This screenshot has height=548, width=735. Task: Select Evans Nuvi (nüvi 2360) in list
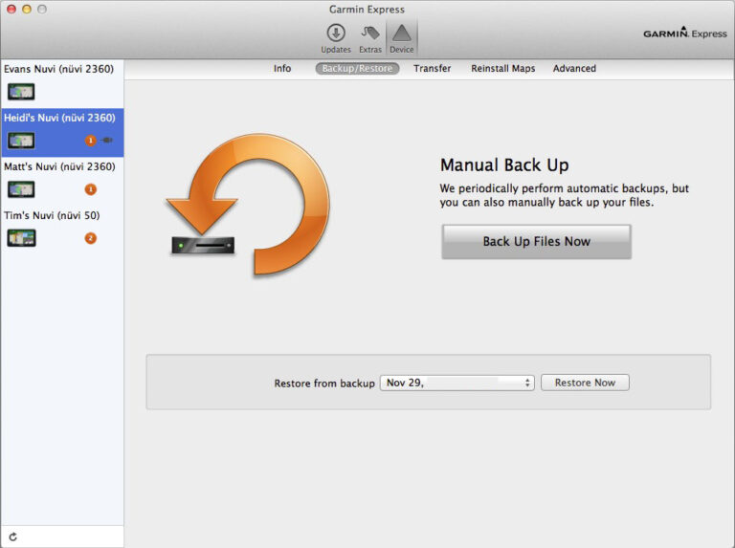(62, 84)
